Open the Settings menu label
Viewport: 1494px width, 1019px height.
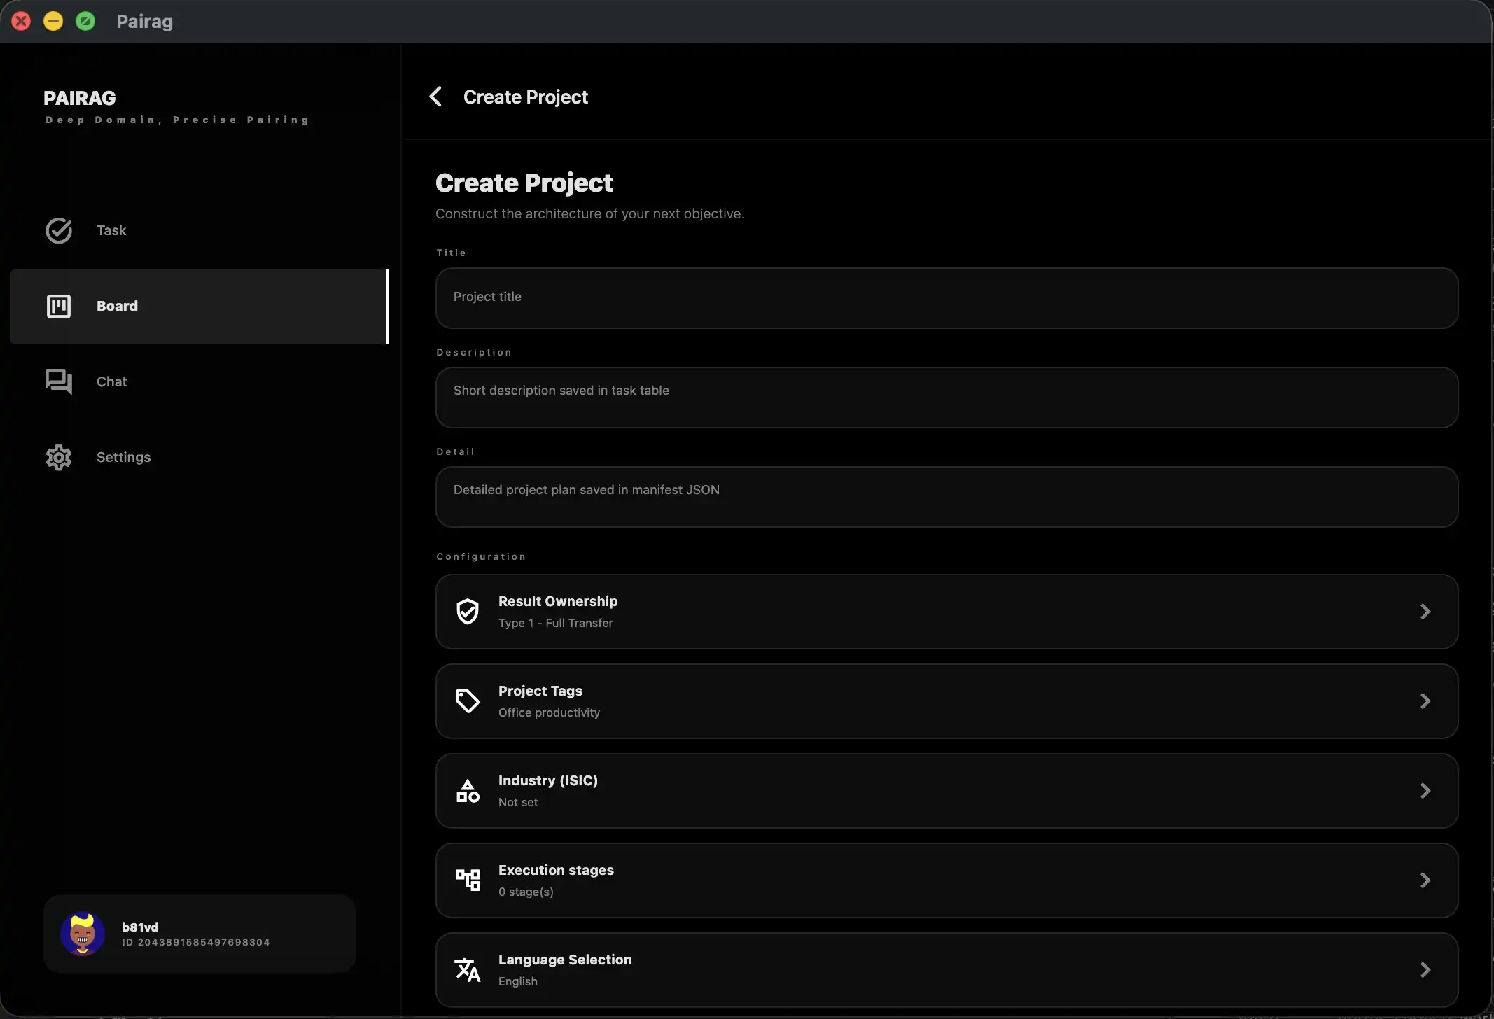click(x=123, y=457)
